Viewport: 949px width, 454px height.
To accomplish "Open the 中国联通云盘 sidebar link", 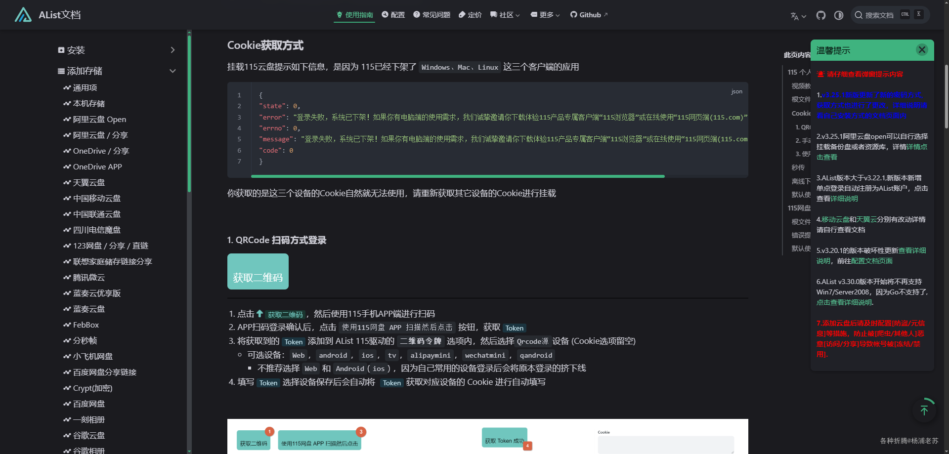I will tap(97, 214).
